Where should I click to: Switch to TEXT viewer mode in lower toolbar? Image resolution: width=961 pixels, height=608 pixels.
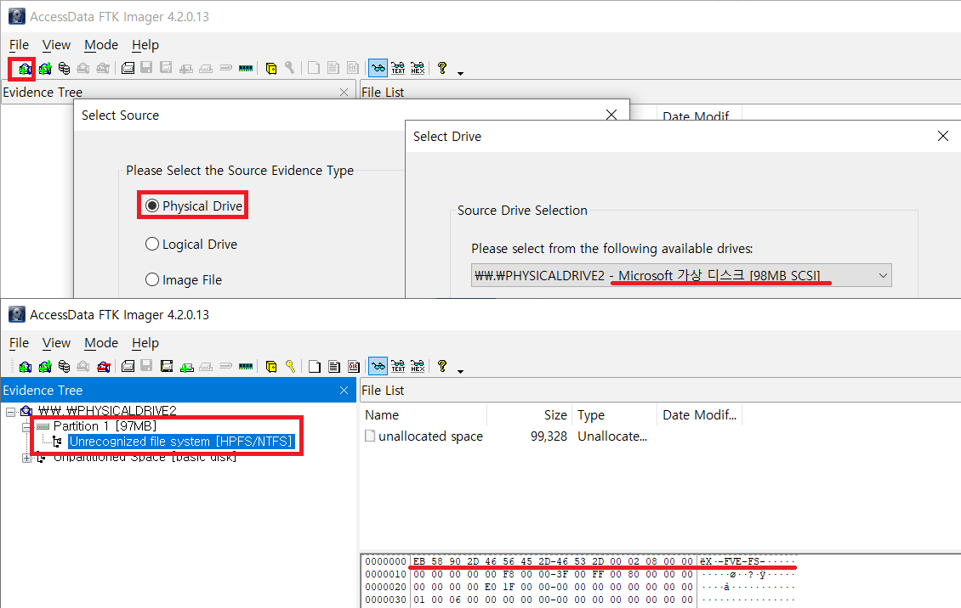[397, 367]
